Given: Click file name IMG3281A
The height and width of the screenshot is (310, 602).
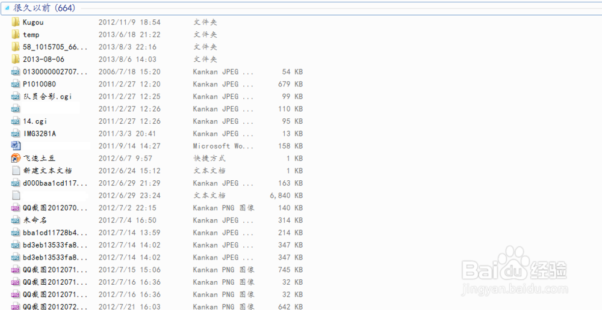Looking at the screenshot, I should [40, 133].
